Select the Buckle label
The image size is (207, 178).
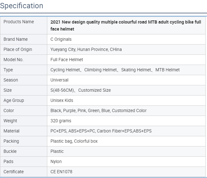[x=10, y=152]
